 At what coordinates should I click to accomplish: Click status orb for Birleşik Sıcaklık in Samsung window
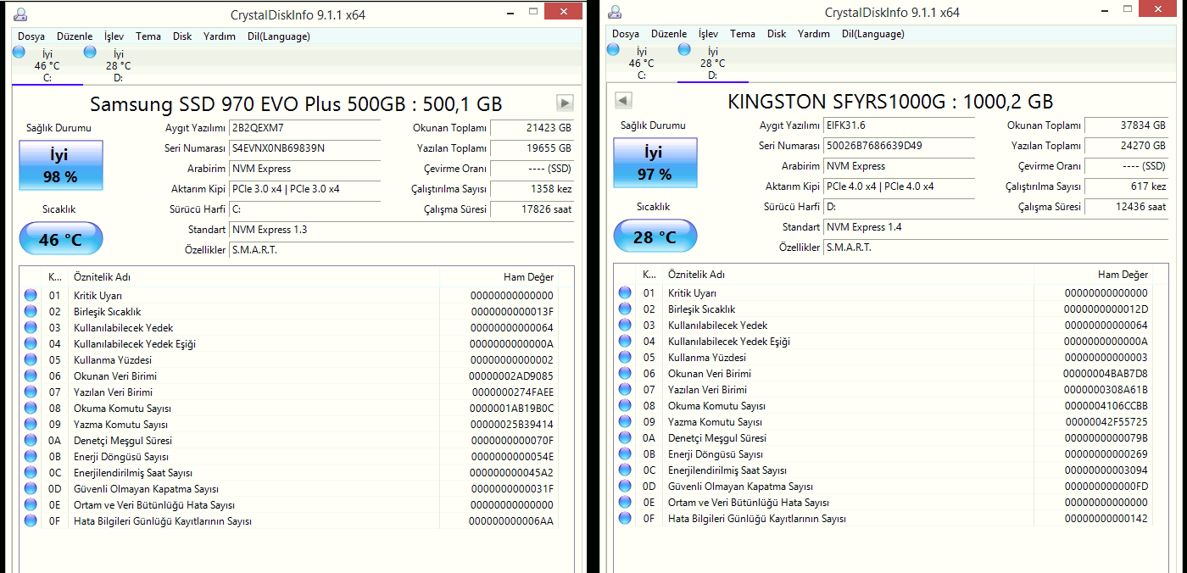(x=31, y=312)
